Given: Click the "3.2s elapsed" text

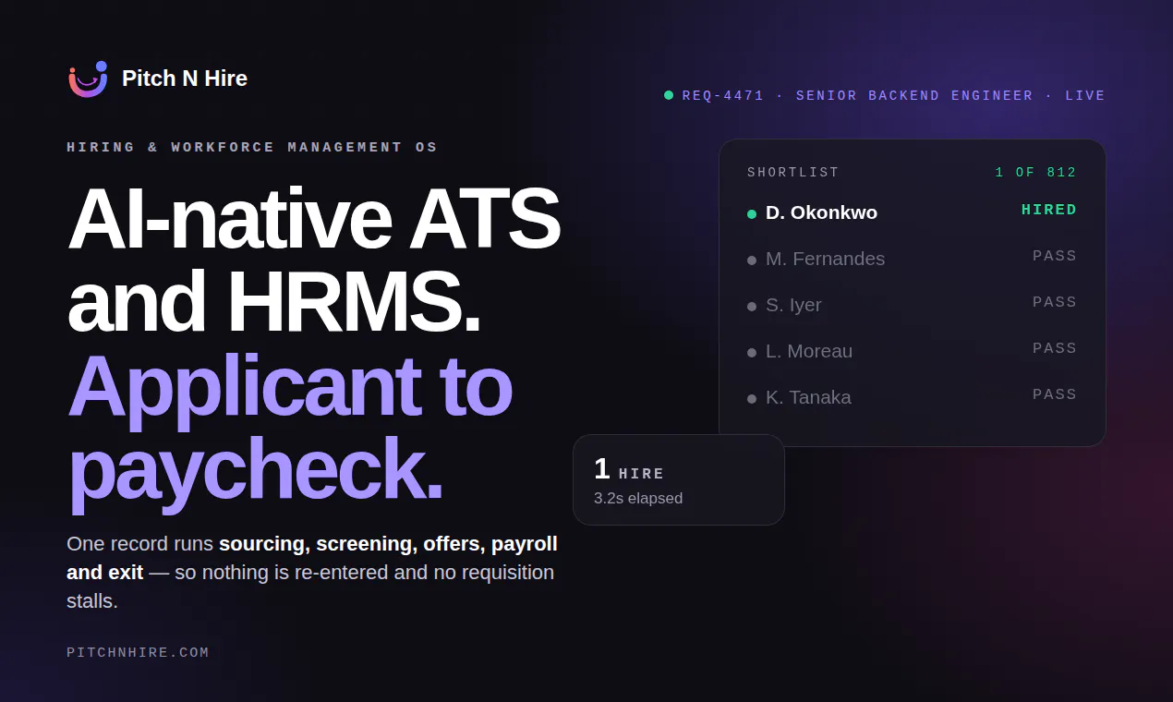Looking at the screenshot, I should 638,498.
